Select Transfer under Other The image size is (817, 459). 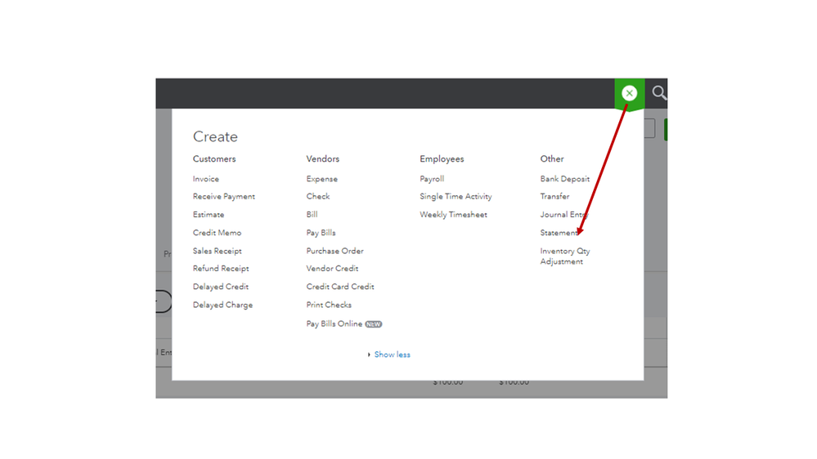coord(555,196)
